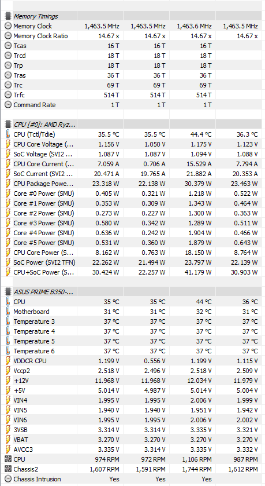
Task: Click the fan icon beside CPU RPM row
Action: click(8, 459)
